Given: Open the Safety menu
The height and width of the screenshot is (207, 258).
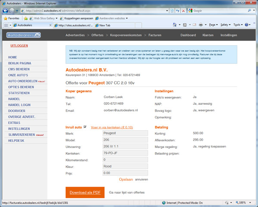Looking at the screenshot, I should coord(225,25).
